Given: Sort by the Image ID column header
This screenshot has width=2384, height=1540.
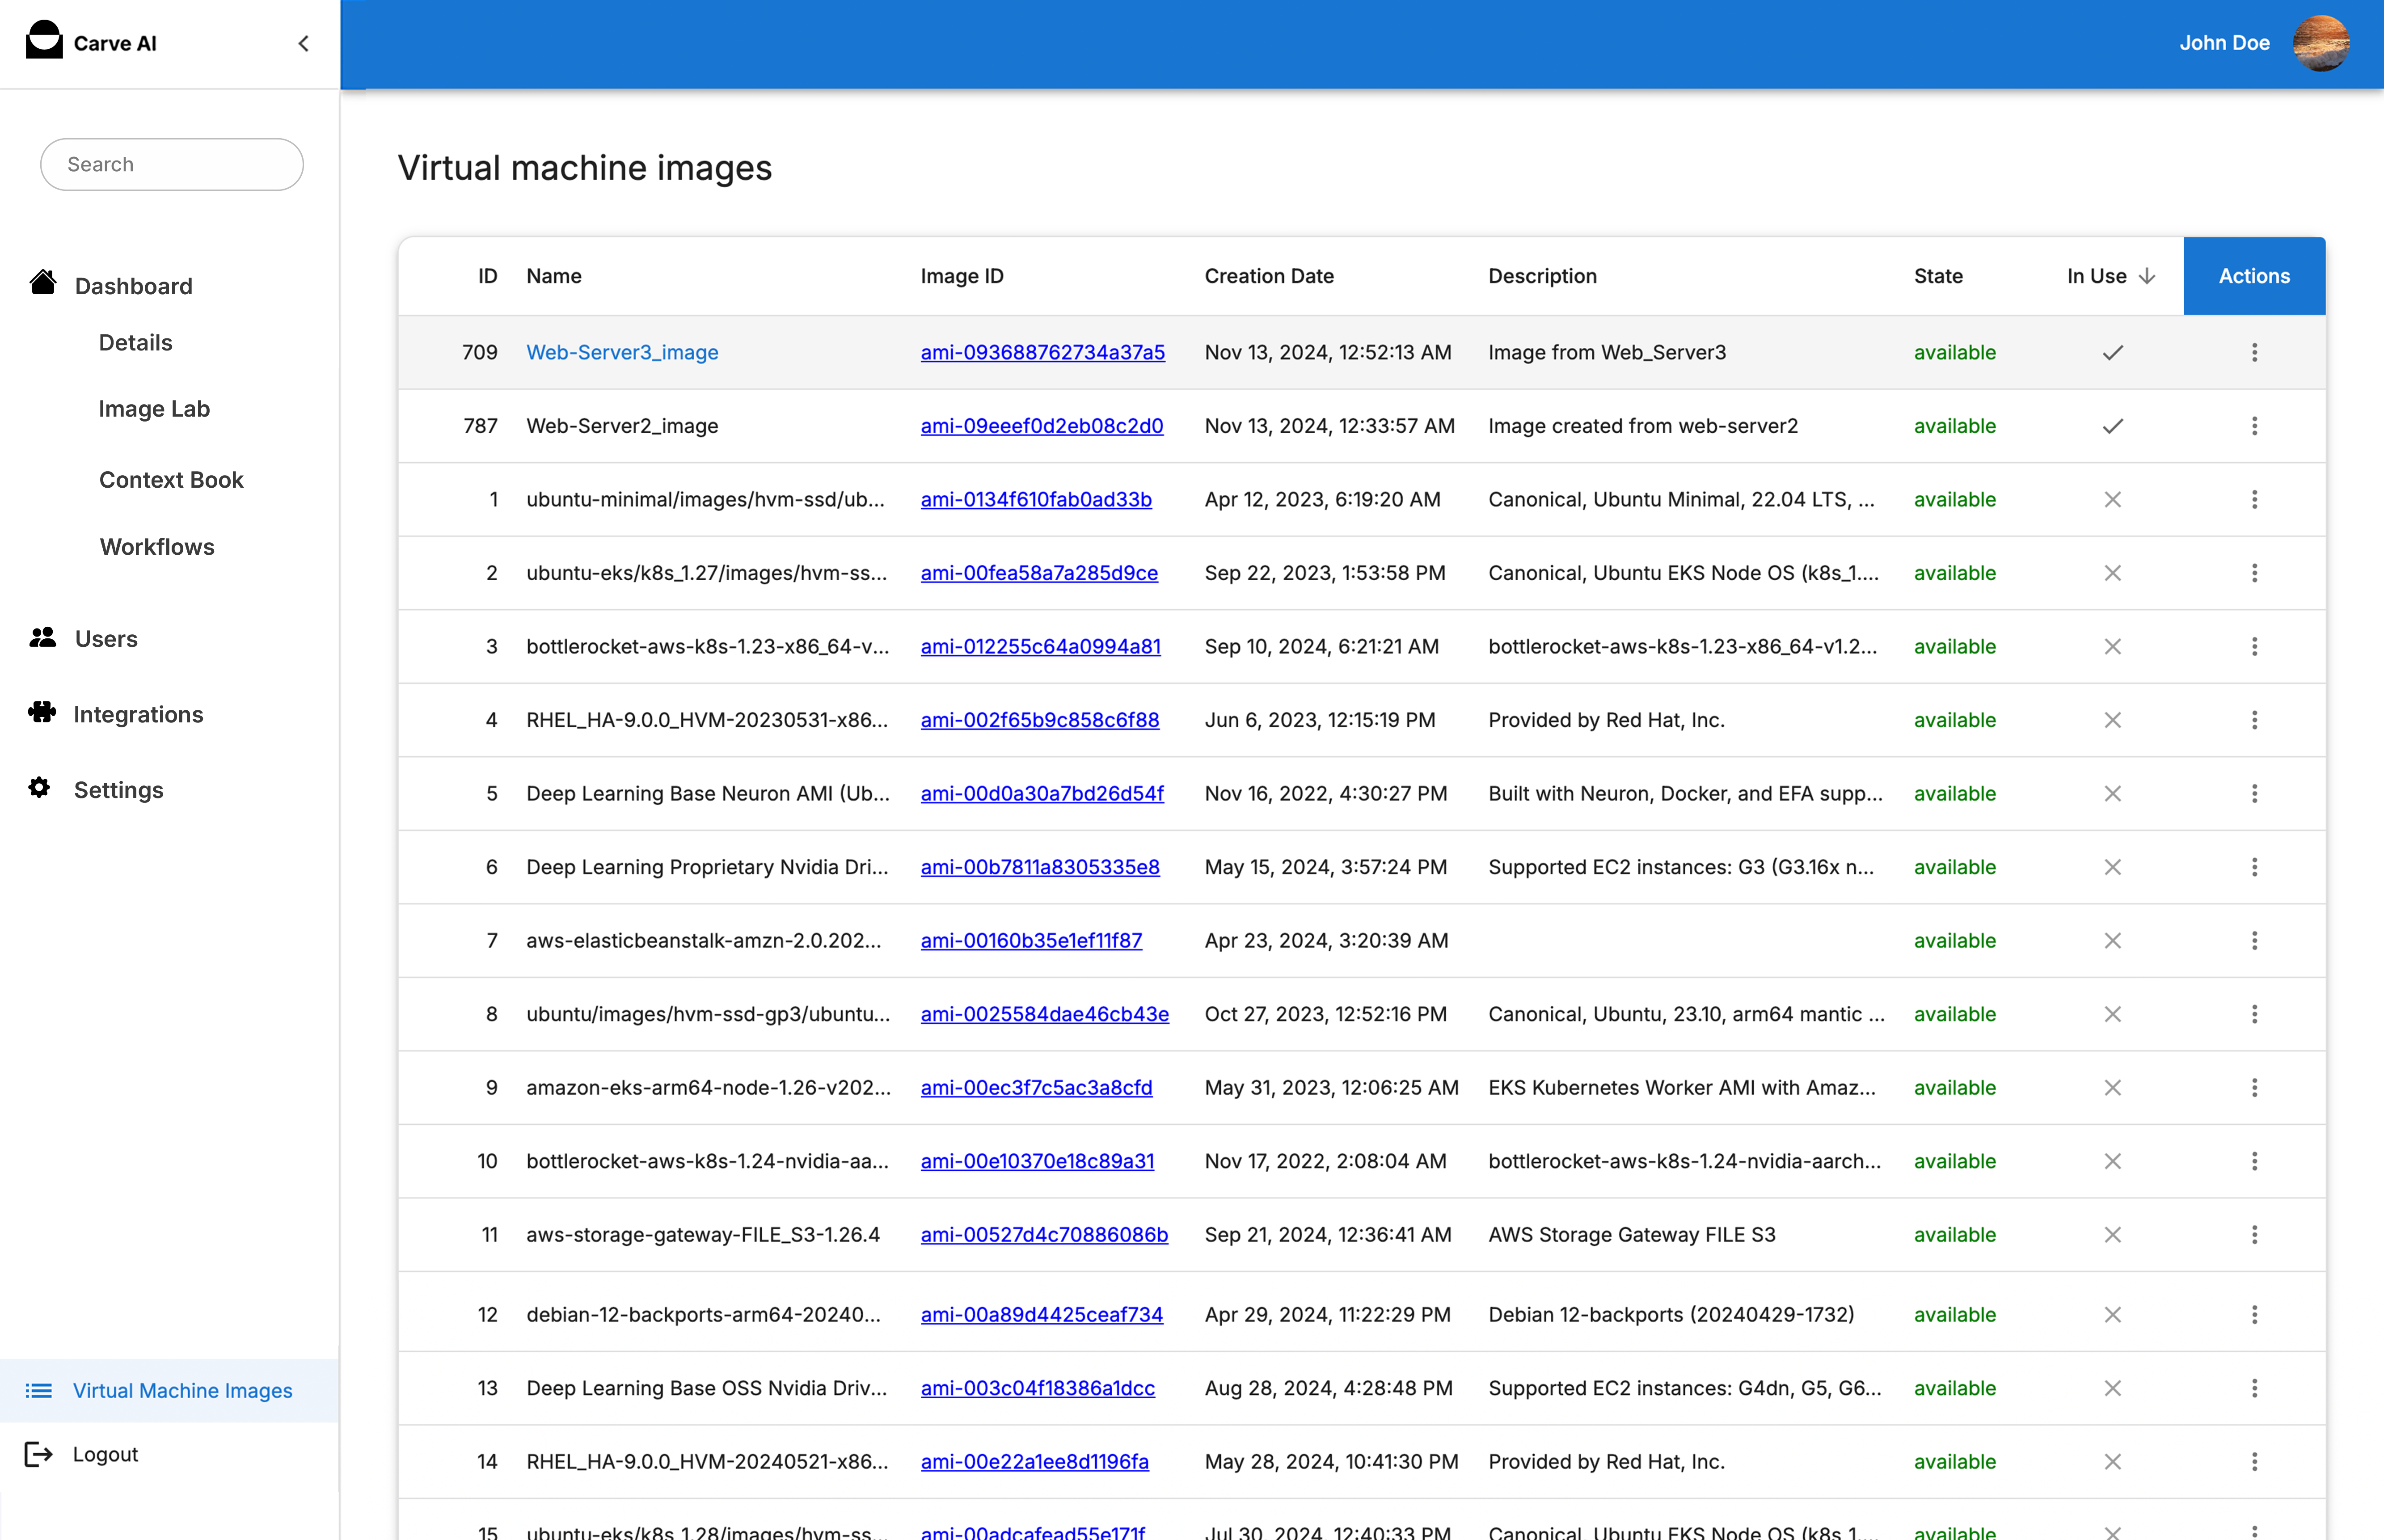Looking at the screenshot, I should 962,276.
